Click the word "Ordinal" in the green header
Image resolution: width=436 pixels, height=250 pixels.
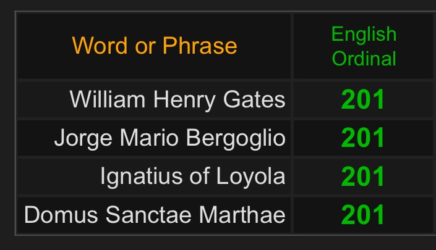pyautogui.click(x=364, y=58)
